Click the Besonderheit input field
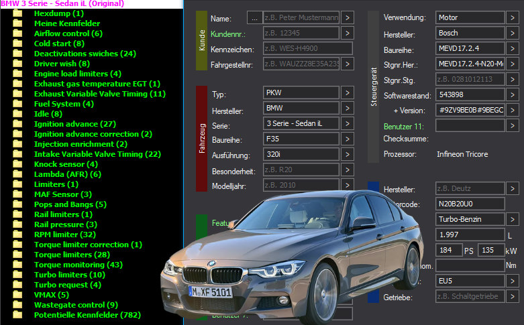Screen dimensions: 524x325 pyautogui.click(x=301, y=170)
